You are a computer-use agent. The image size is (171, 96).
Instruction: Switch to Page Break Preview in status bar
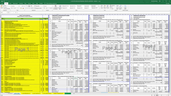tap(157, 95)
